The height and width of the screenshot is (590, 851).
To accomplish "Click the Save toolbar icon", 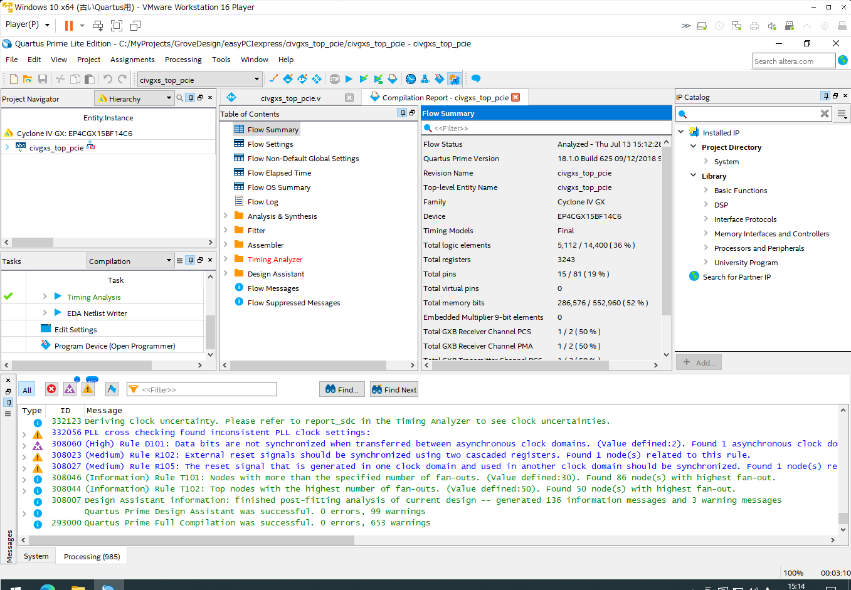I will pyautogui.click(x=43, y=79).
